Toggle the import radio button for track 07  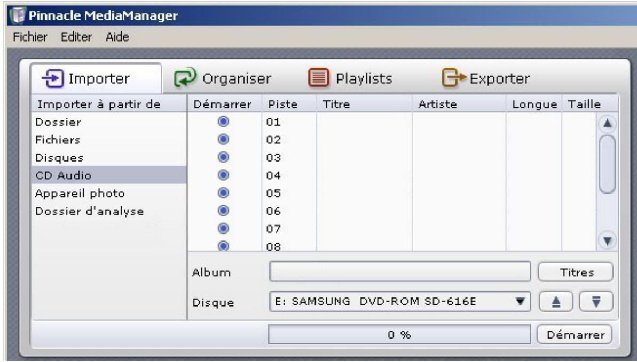click(x=223, y=229)
